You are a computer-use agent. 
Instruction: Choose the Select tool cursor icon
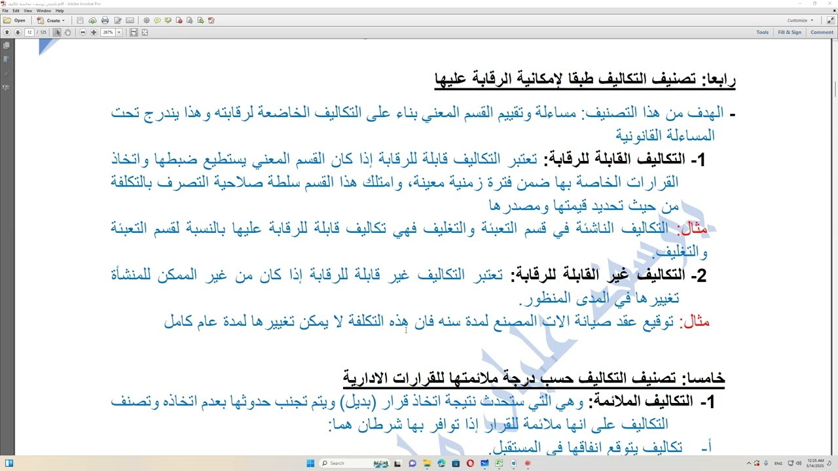[x=57, y=32]
